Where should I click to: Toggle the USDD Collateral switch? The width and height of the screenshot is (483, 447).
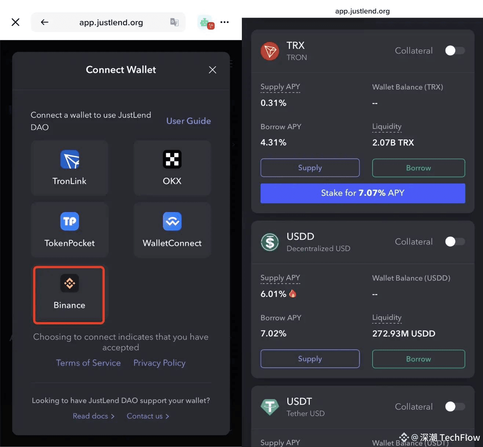(455, 241)
